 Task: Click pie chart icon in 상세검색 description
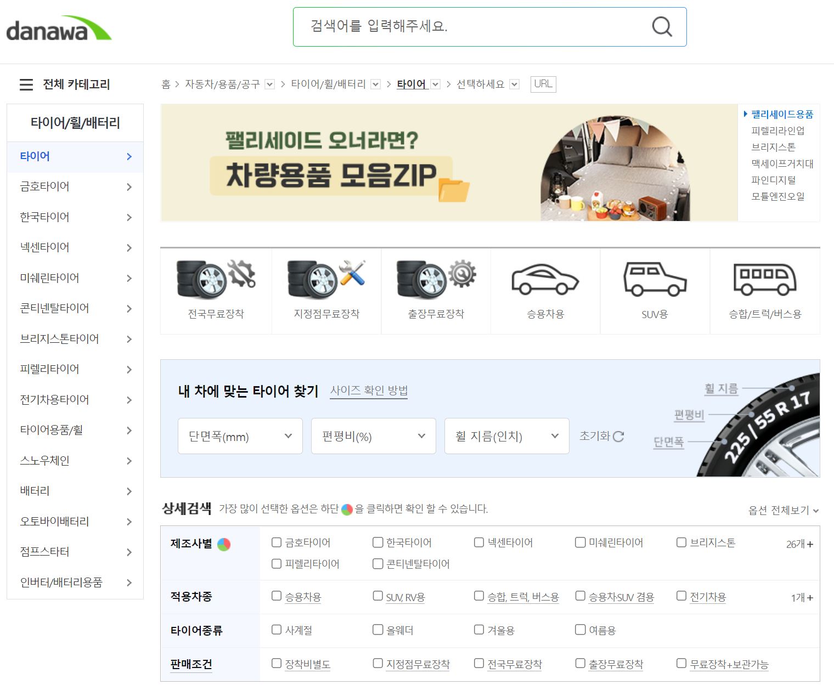[x=347, y=510]
